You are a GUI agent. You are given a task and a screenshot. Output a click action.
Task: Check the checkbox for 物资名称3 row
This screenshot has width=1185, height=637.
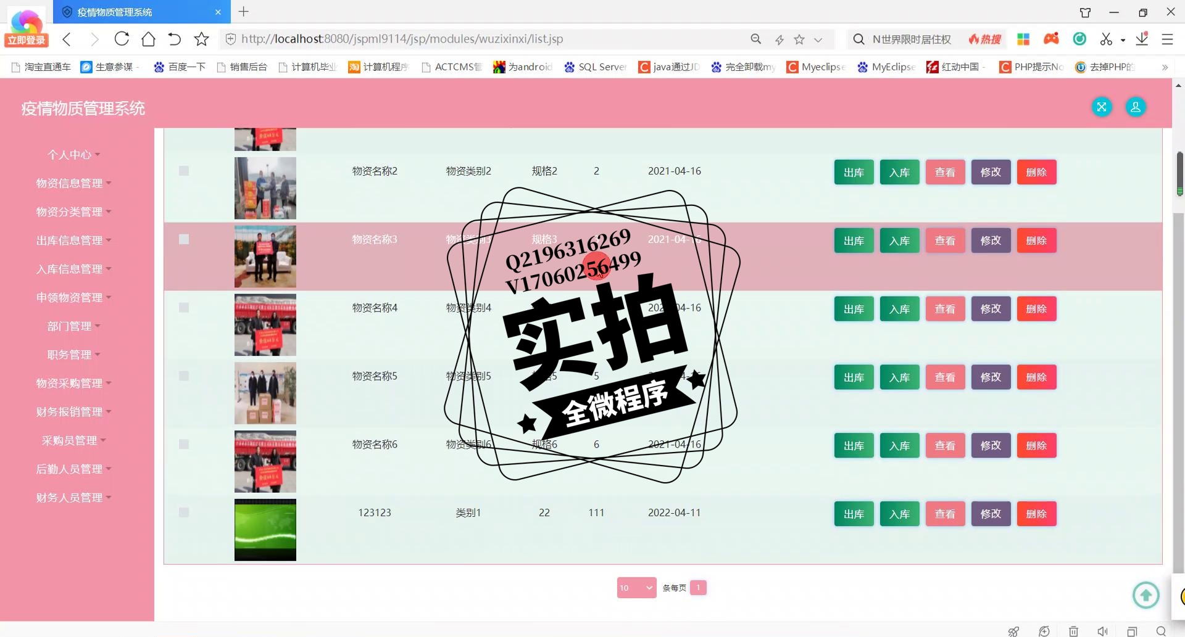coord(184,239)
